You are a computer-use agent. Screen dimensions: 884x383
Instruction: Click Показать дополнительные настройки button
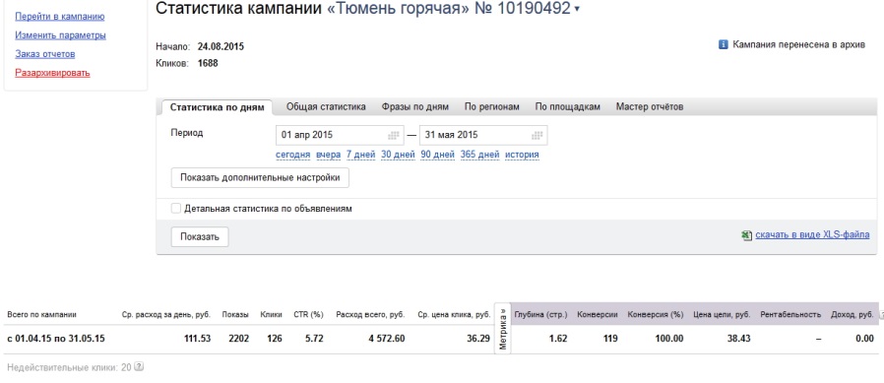tap(260, 177)
